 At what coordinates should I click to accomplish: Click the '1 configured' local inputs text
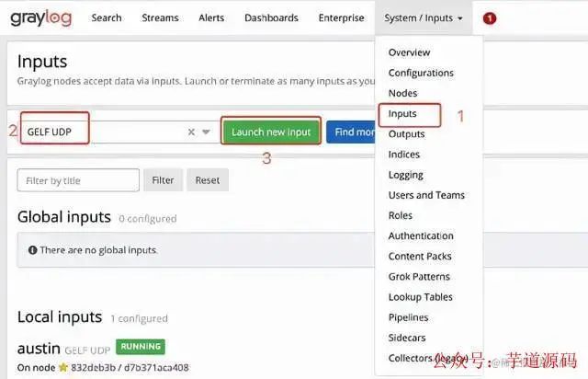pyautogui.click(x=139, y=318)
